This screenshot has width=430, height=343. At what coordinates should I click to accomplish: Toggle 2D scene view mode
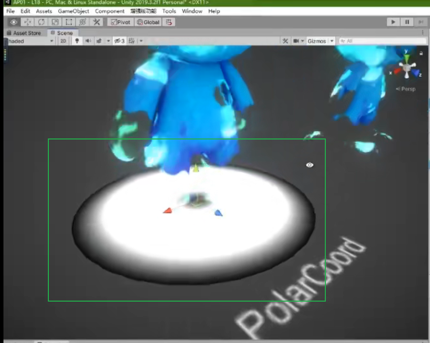(x=63, y=41)
